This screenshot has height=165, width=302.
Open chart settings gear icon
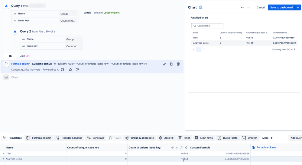pyautogui.click(x=200, y=7)
